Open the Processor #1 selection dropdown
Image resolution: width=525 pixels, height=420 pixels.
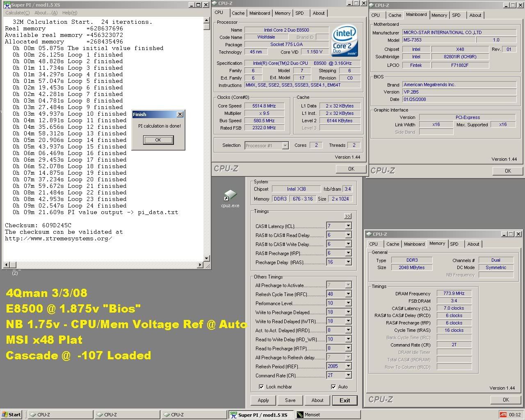[x=285, y=146]
